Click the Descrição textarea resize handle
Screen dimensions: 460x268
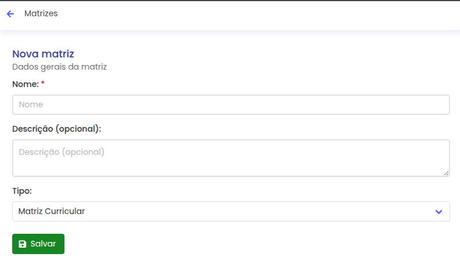[447, 173]
